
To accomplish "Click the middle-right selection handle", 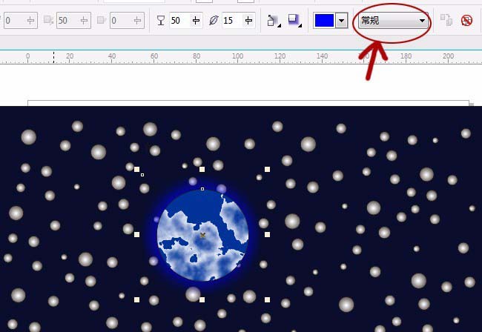I will coord(268,235).
